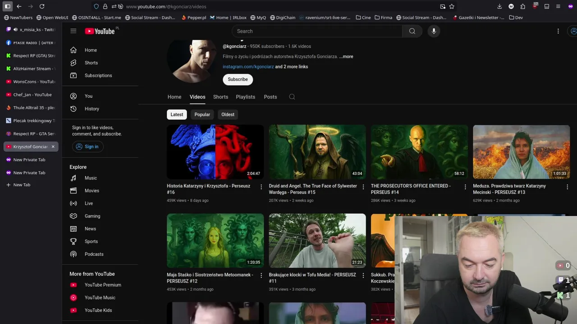Open the NewTubers bookmark
This screenshot has height=324, width=577.
(x=18, y=18)
